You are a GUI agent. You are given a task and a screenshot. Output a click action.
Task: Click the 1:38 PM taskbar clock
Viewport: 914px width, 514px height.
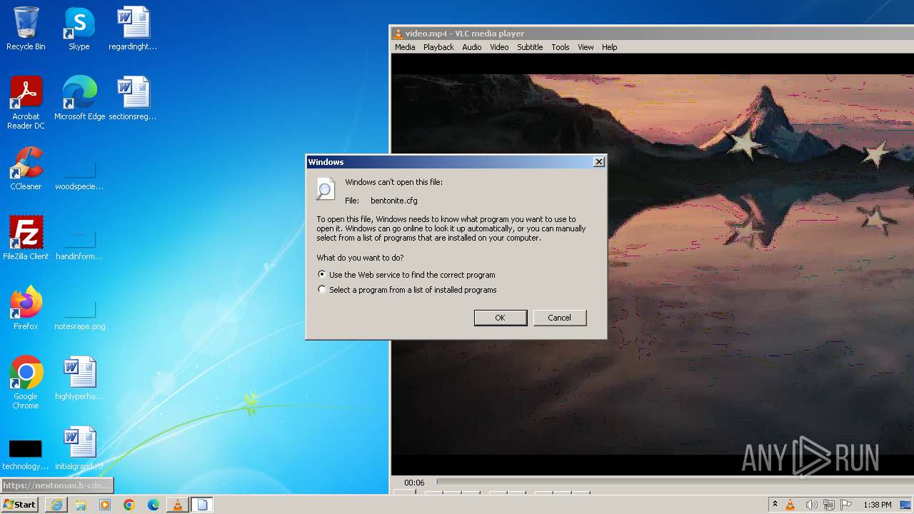878,505
